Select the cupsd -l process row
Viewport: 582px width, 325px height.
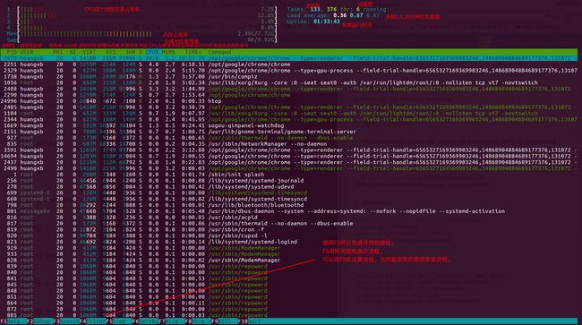[x=289, y=235]
